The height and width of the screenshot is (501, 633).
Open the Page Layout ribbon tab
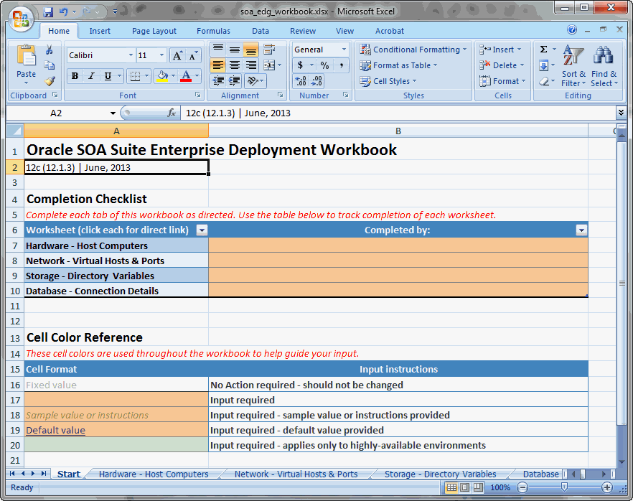coord(154,31)
